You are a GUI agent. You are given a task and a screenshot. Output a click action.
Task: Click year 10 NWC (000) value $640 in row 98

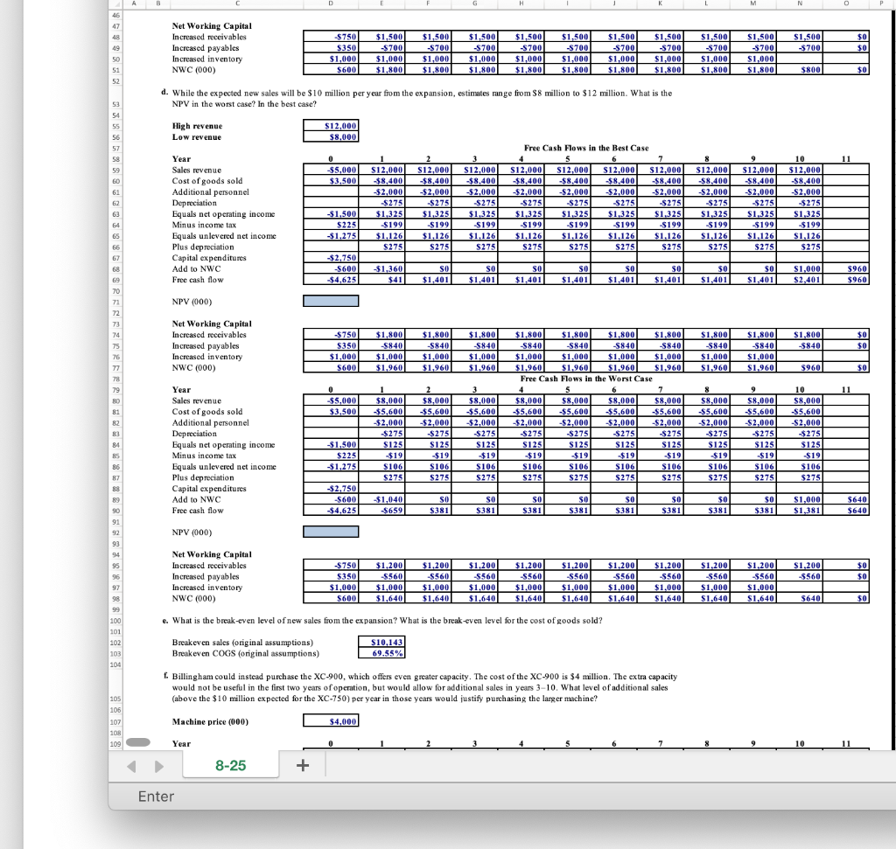coord(800,598)
